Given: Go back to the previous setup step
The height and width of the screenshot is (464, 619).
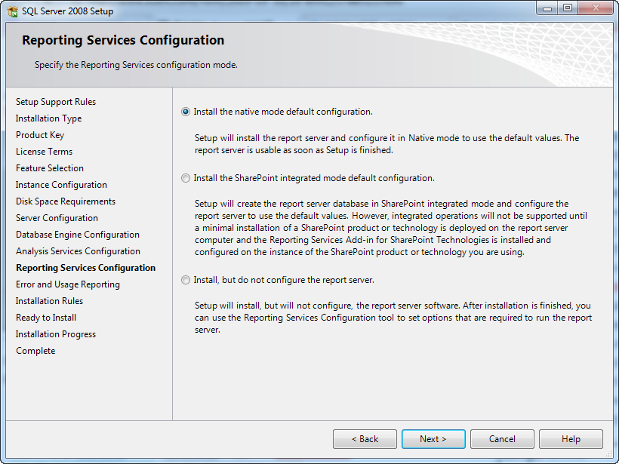Looking at the screenshot, I should tap(365, 438).
